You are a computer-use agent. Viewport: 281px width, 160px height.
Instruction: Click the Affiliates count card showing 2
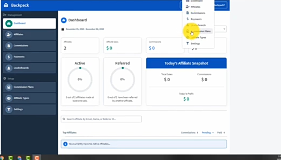point(80,45)
